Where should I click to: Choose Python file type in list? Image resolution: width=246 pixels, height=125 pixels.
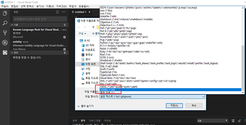click(x=170, y=43)
